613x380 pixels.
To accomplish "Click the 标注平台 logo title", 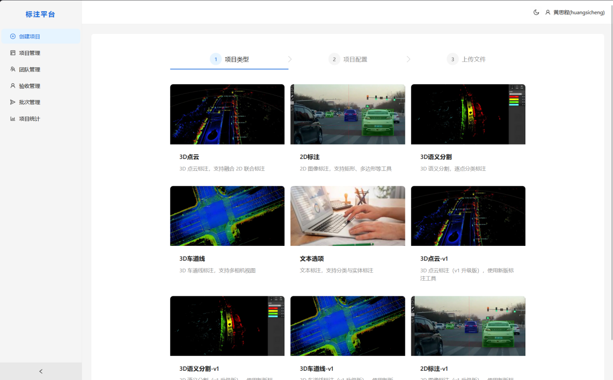I will click(41, 15).
